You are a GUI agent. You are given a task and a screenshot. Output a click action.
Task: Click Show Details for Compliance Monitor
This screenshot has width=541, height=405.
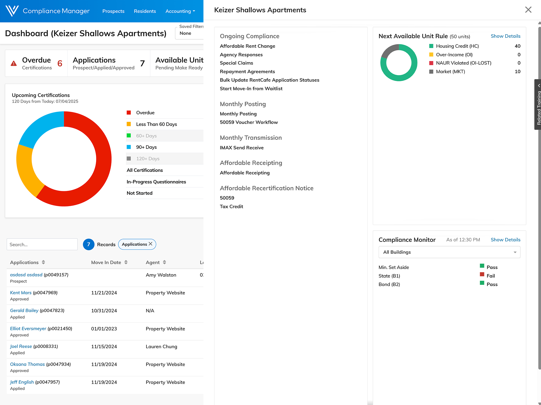click(505, 240)
